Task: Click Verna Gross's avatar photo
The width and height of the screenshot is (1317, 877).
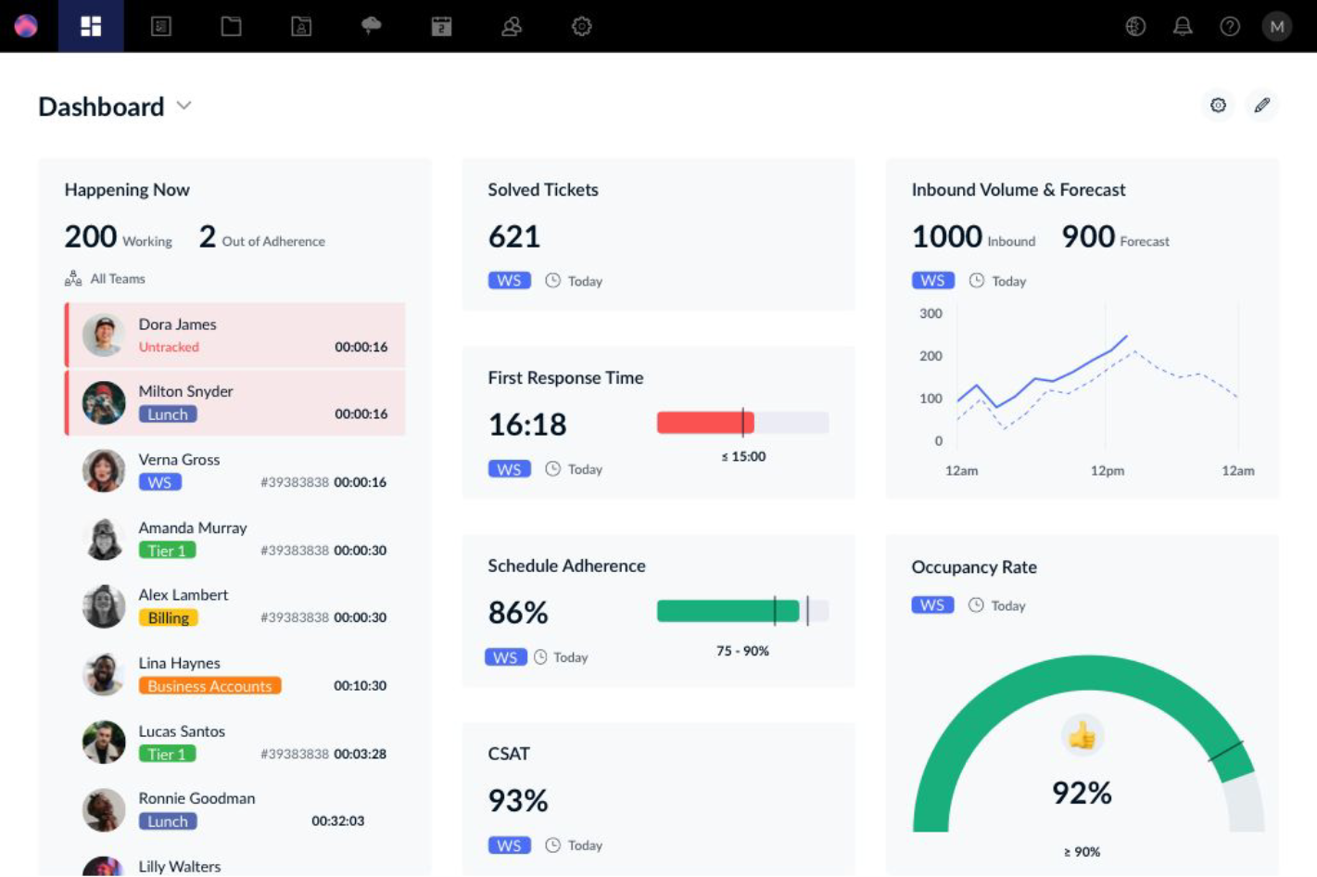Action: point(104,470)
